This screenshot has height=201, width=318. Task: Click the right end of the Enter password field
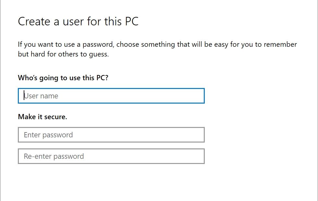pyautogui.click(x=198, y=135)
